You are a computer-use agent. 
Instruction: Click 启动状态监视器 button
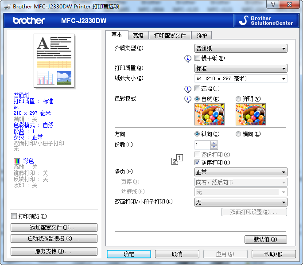coord(54,238)
